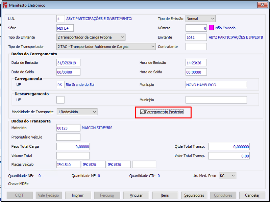Click the disabled CIOT button
This screenshot has height=202, width=270.
20,195
